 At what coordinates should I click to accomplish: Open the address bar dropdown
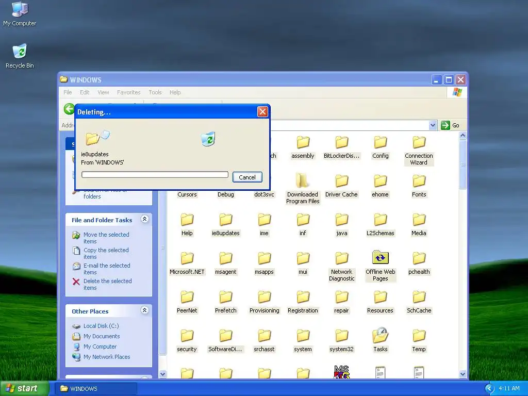point(433,125)
